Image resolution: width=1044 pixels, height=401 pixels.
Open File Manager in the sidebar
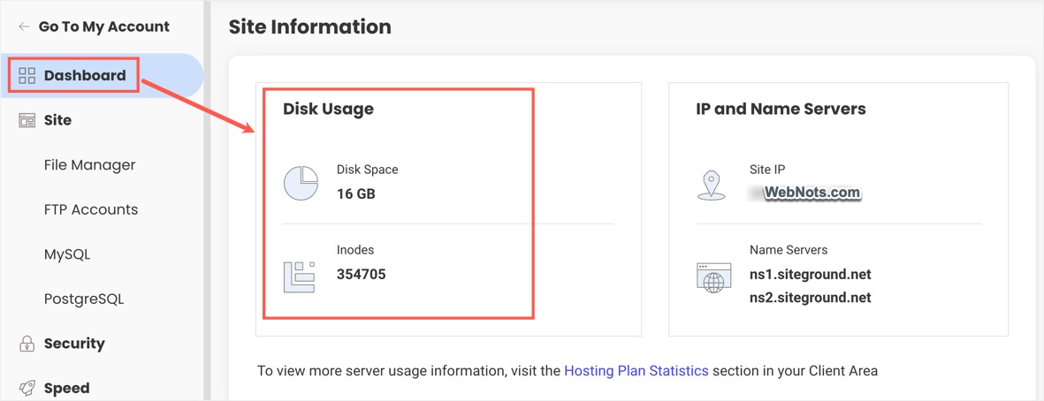pyautogui.click(x=89, y=165)
